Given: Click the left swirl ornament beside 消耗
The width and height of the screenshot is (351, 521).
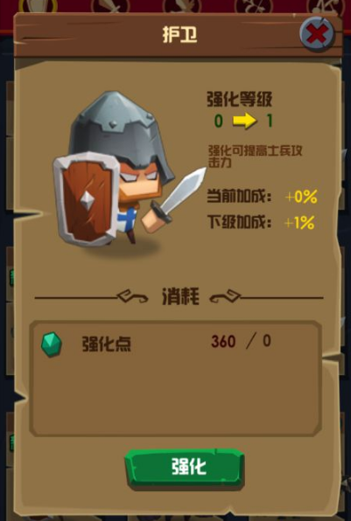Looking at the screenshot, I should [x=133, y=296].
